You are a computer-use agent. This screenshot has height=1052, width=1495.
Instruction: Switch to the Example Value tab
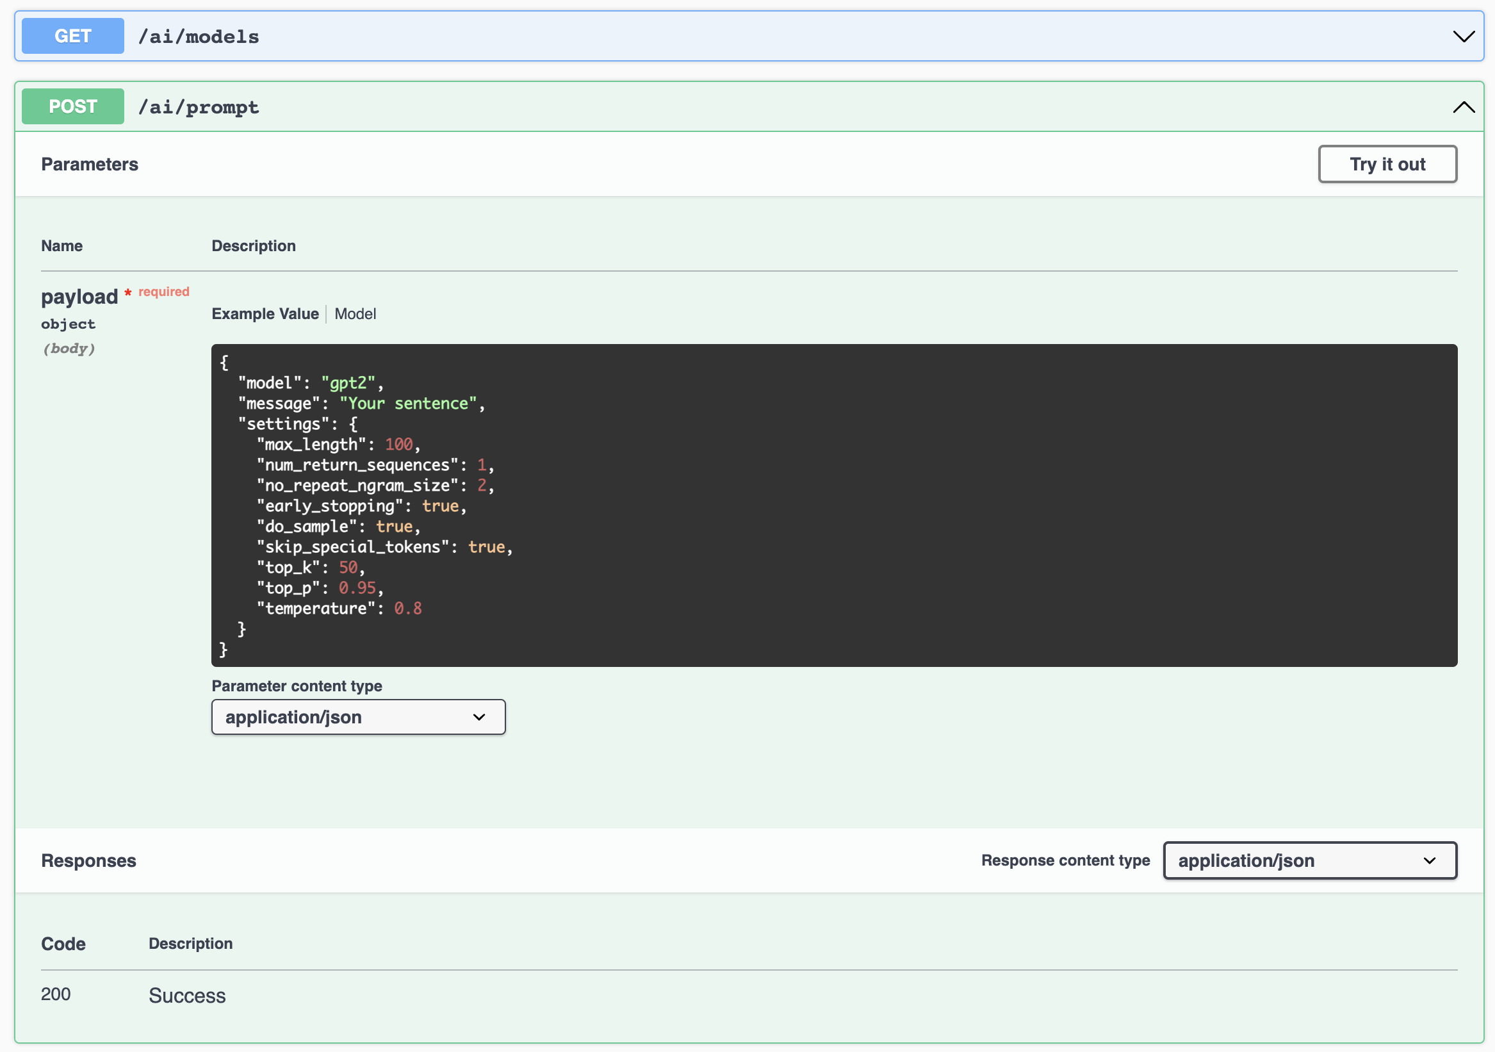pos(265,314)
